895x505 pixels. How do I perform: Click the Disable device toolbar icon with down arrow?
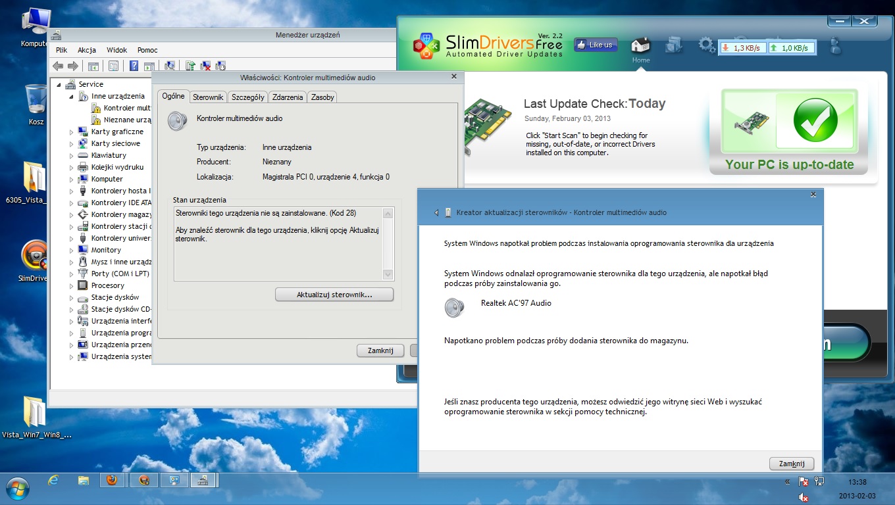(220, 66)
